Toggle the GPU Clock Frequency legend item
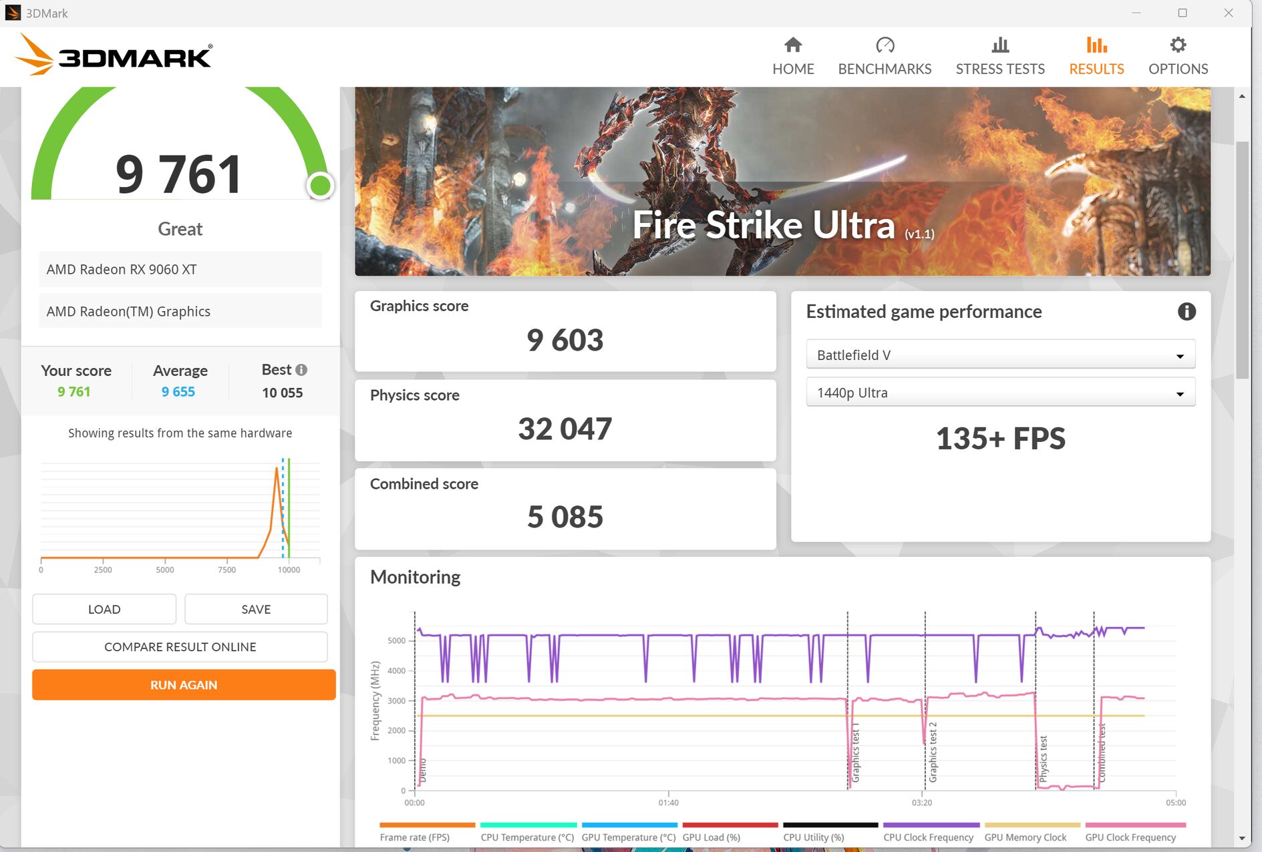This screenshot has height=852, width=1262. [1134, 832]
